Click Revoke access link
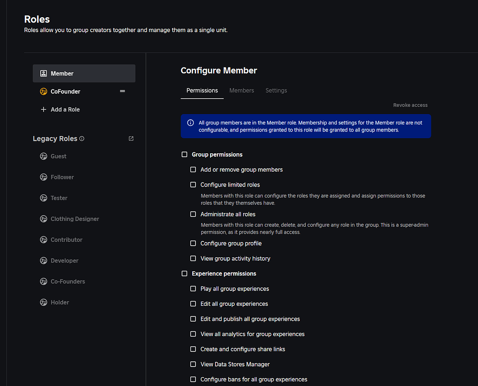The width and height of the screenshot is (478, 386). point(410,105)
